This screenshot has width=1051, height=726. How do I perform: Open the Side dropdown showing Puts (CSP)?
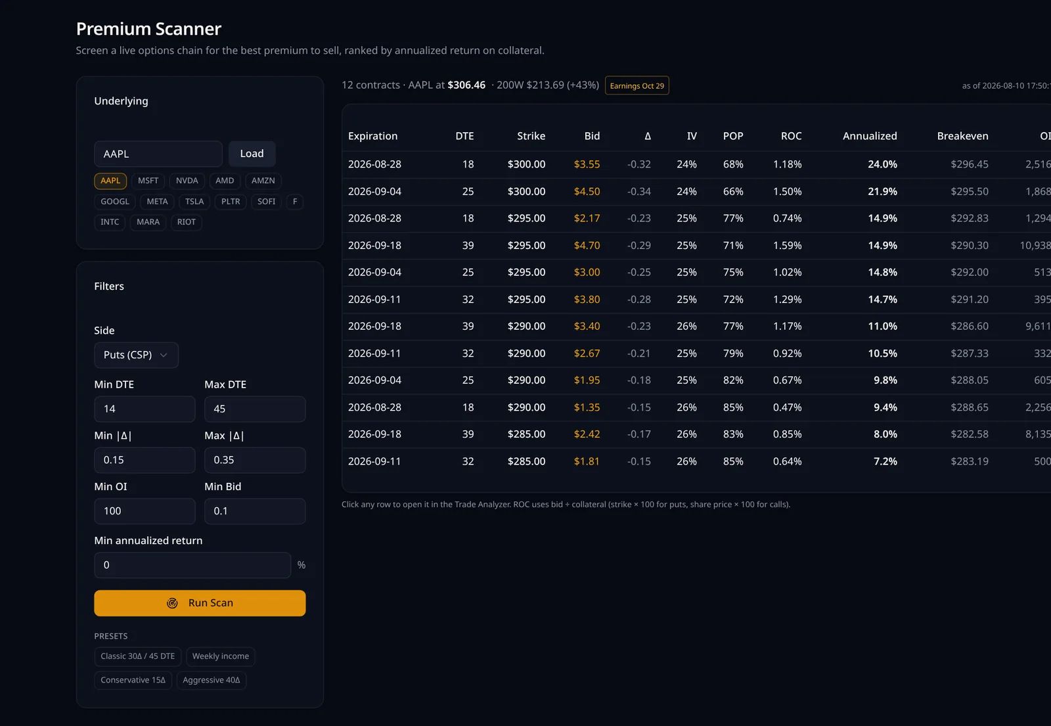136,355
